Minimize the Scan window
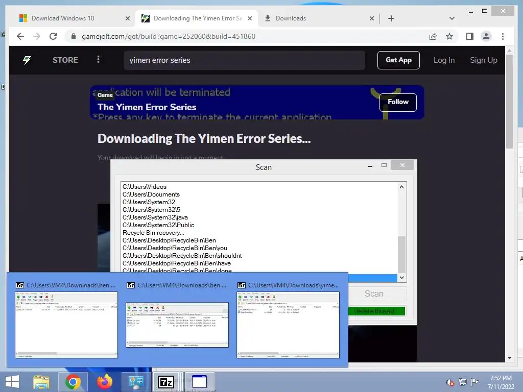This screenshot has width=523, height=392. point(370,166)
